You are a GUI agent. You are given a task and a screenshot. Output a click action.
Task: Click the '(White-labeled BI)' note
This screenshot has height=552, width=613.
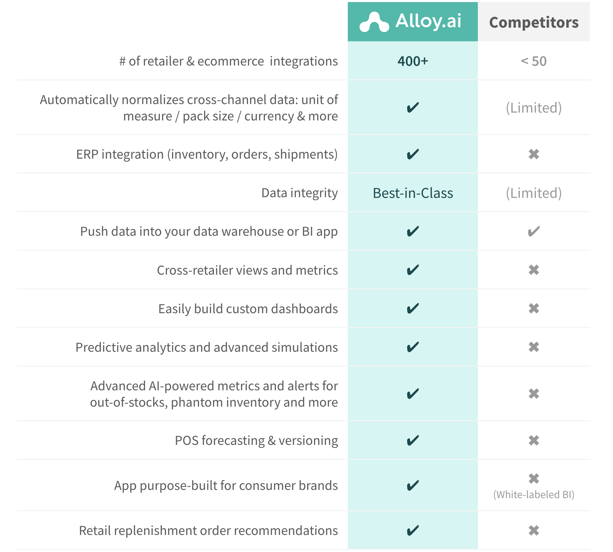(x=534, y=494)
